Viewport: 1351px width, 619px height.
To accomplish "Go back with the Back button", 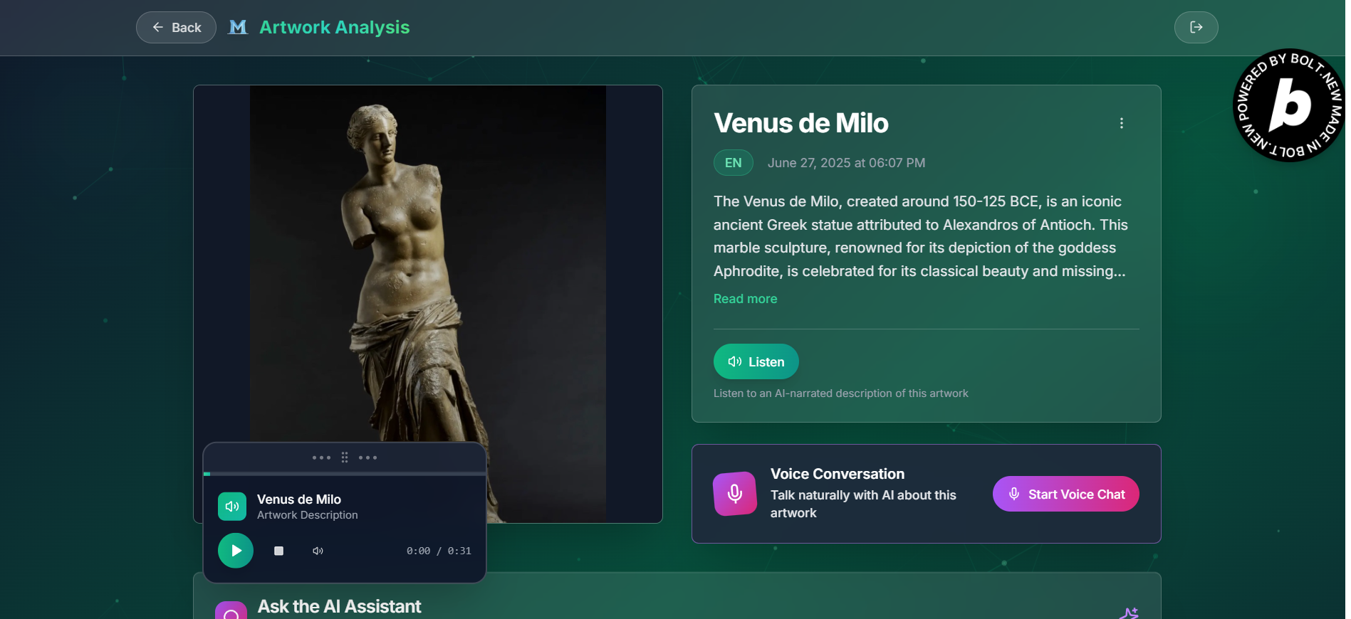I will (176, 28).
